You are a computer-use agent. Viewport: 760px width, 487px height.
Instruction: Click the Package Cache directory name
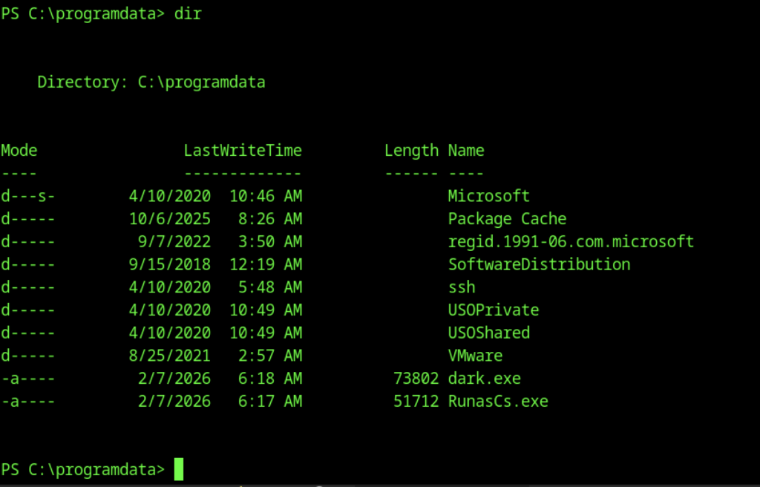pyautogui.click(x=507, y=219)
